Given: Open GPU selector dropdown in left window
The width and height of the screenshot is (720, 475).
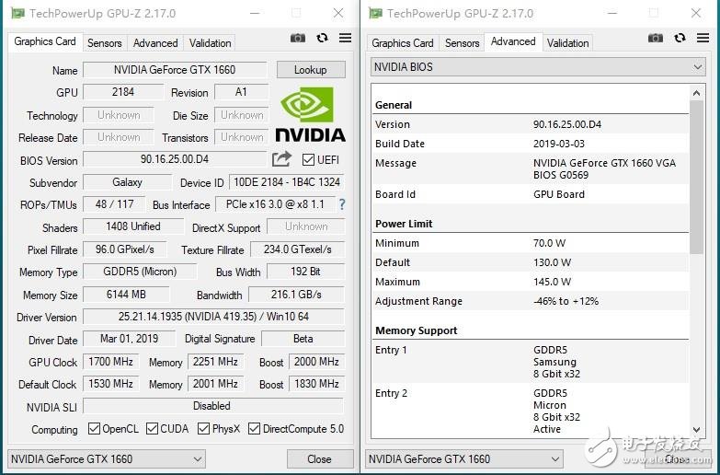Looking at the screenshot, I should tap(107, 459).
